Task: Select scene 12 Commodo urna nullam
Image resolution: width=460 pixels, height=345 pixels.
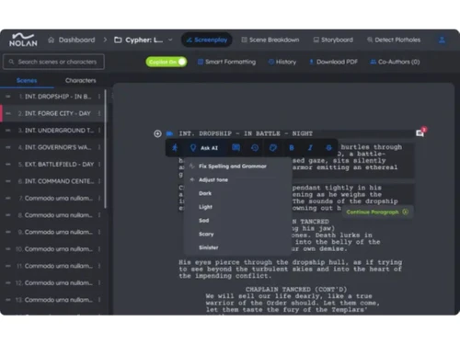Action: [54, 282]
